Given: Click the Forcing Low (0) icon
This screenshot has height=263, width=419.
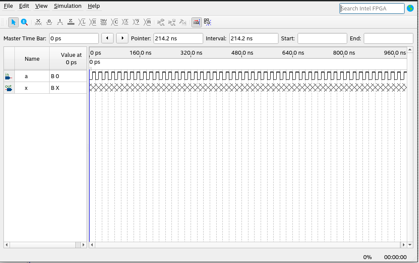Looking at the screenshot, I should (x=49, y=22).
